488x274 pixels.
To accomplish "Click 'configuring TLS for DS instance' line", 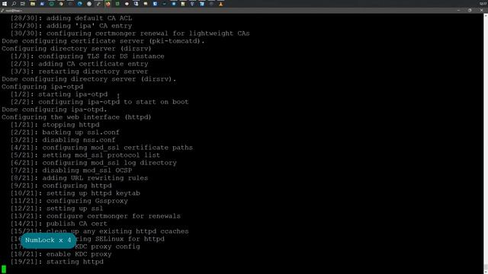I will pos(87,56).
